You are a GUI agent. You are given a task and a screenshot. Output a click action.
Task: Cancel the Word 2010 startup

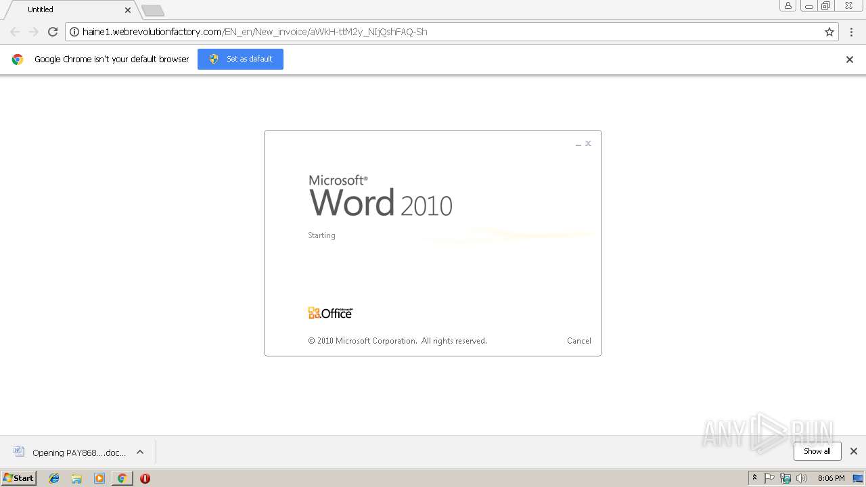[579, 341]
